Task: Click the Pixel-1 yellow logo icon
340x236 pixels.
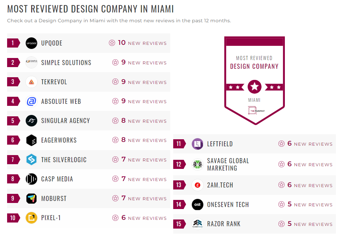Action: (31, 218)
